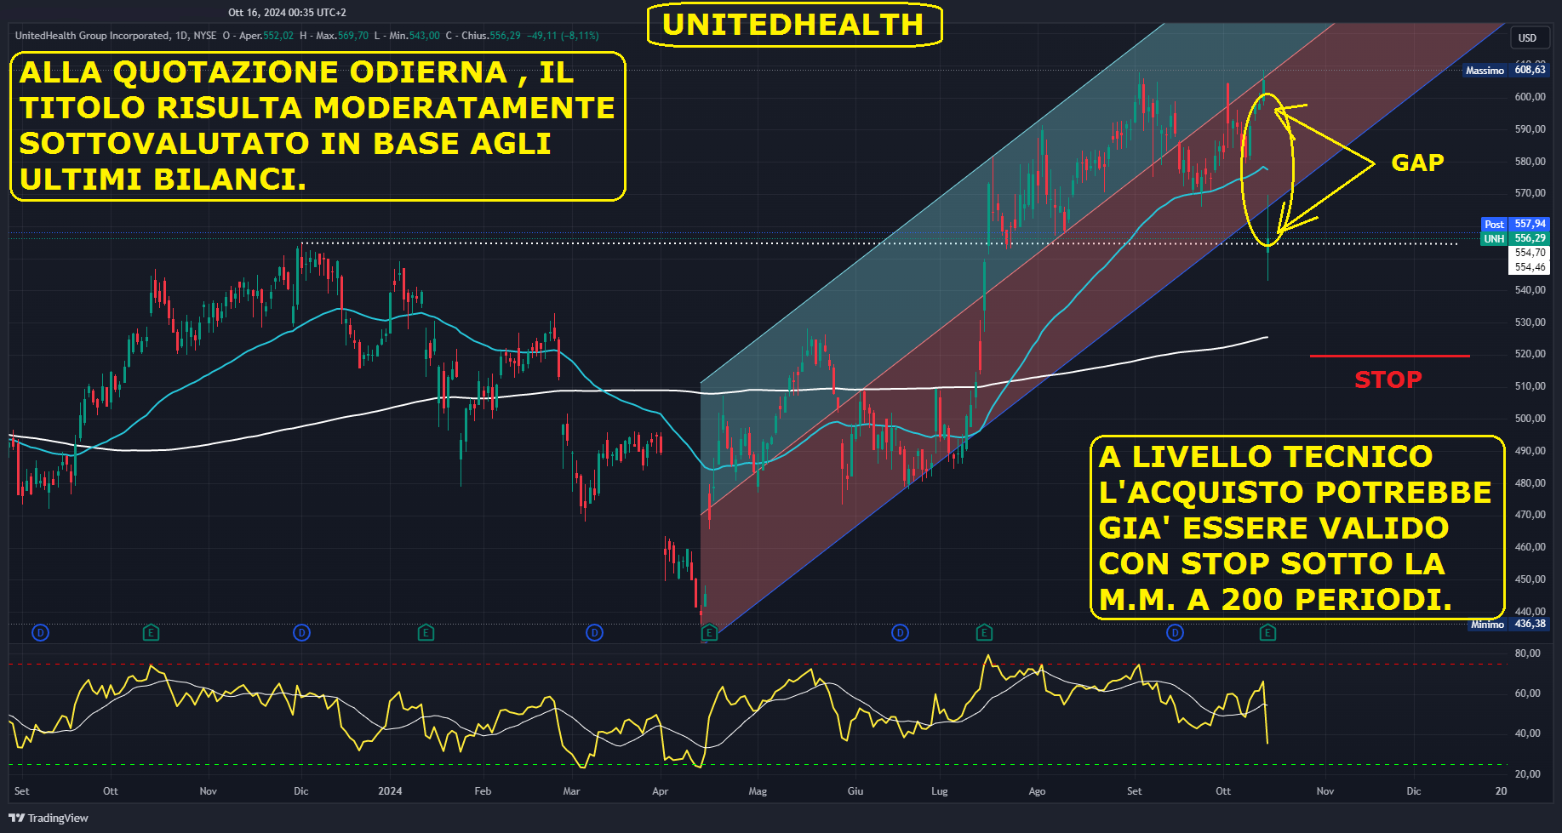Click the 500,00 level on the price scale
The height and width of the screenshot is (833, 1562).
tap(1530, 419)
